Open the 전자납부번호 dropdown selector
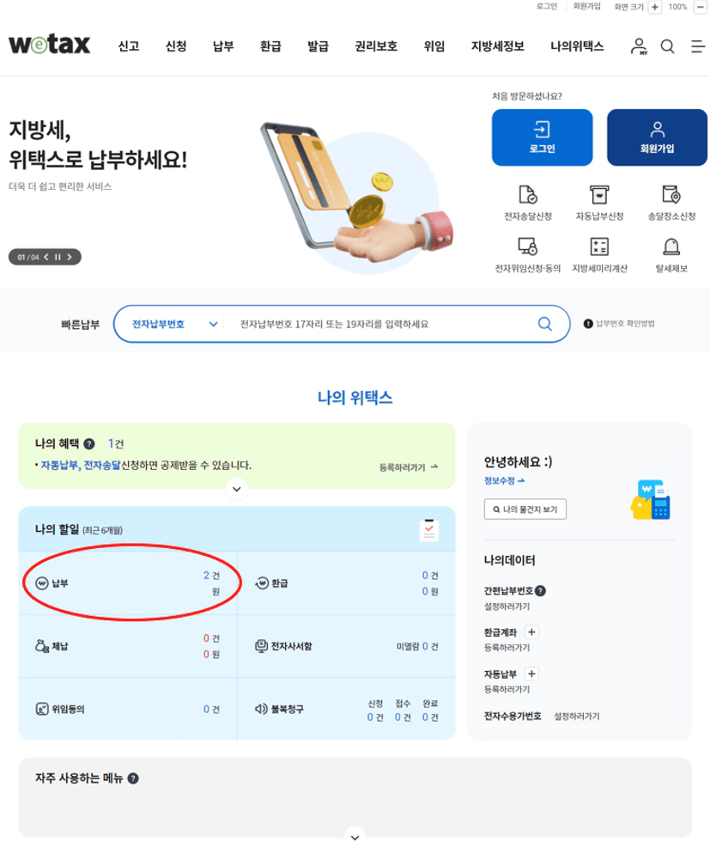 click(174, 325)
